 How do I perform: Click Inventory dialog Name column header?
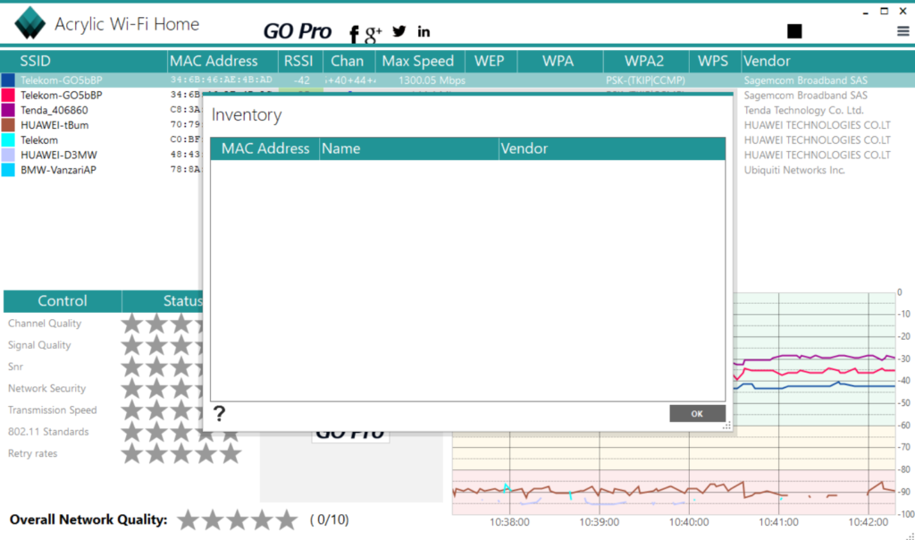pos(408,148)
